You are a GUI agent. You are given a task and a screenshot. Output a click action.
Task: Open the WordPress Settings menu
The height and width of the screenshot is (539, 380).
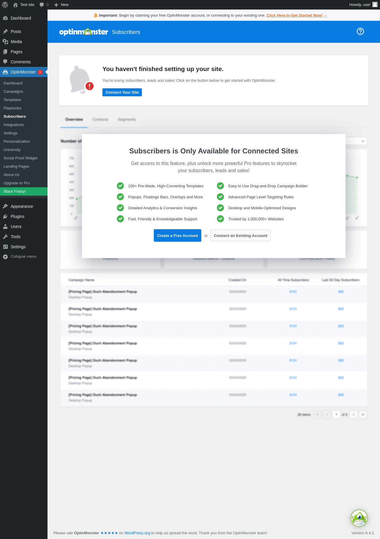[x=24, y=247]
